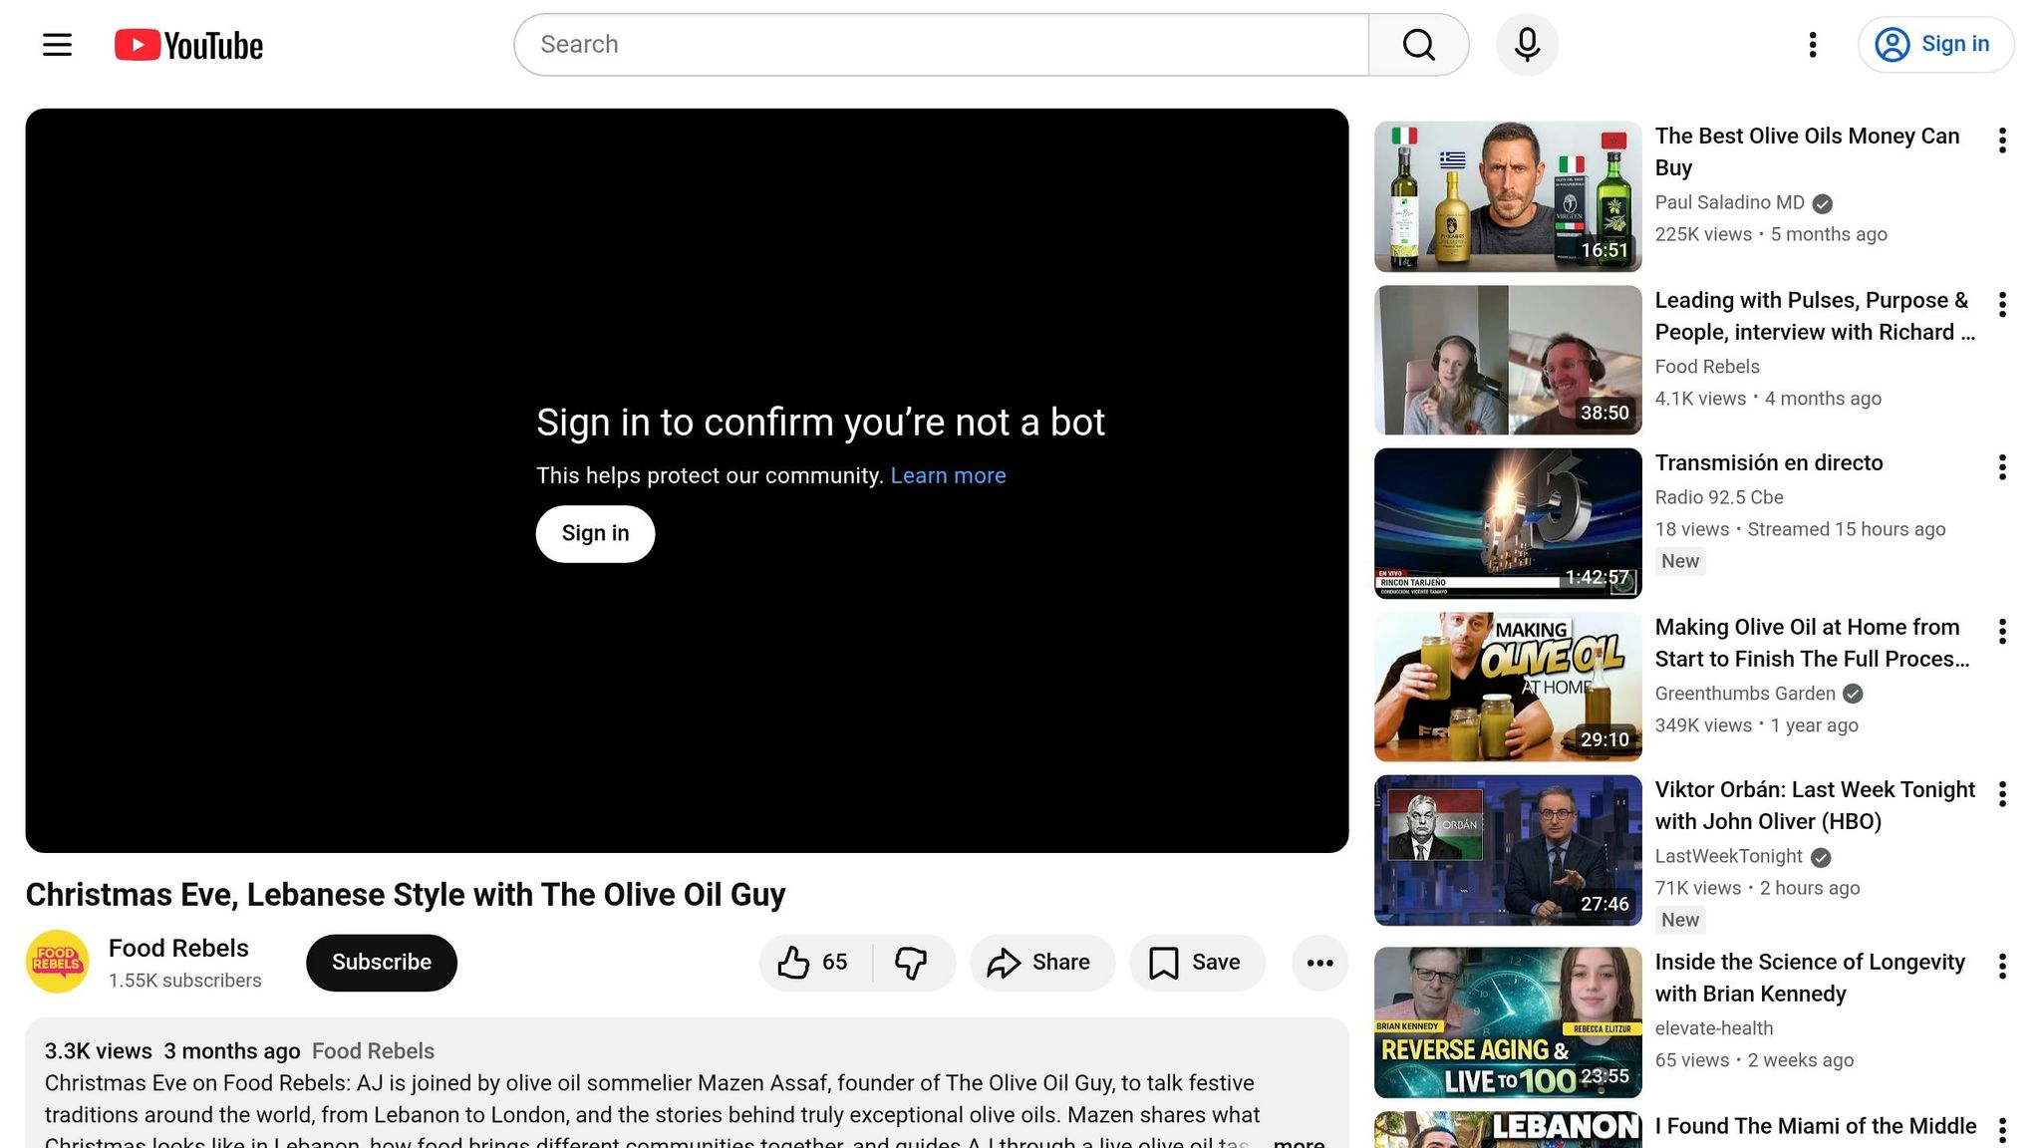The height and width of the screenshot is (1148, 2041).
Task: Click the Food Rebels tag in description
Action: (373, 1051)
